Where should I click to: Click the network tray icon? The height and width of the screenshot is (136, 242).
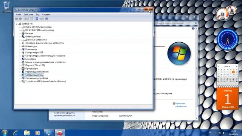coord(220,133)
